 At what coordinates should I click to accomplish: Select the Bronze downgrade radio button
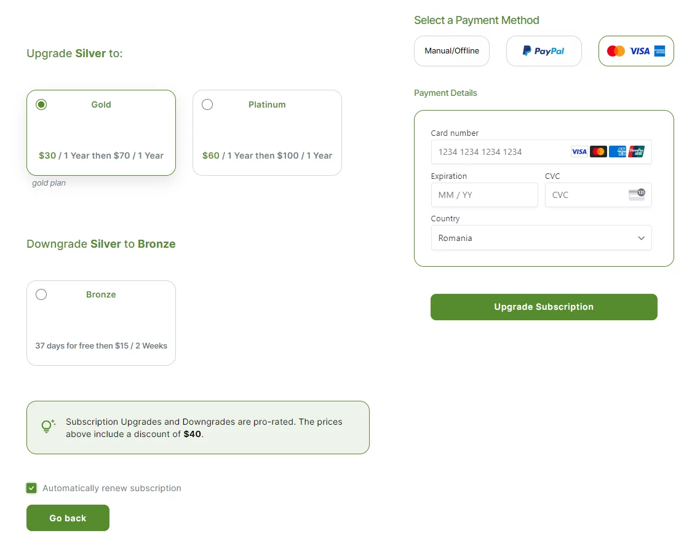point(41,294)
